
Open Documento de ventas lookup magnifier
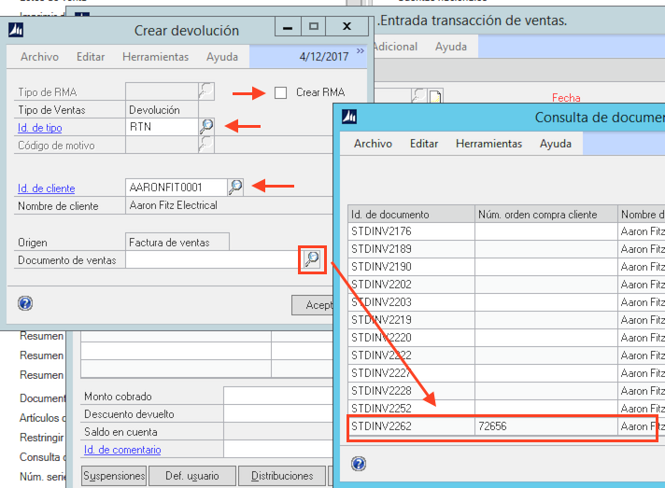[x=312, y=260]
